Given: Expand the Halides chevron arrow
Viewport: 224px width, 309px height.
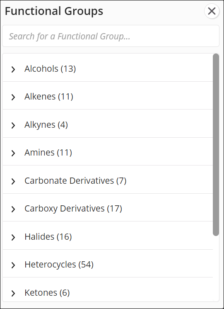Looking at the screenshot, I should click(x=13, y=237).
